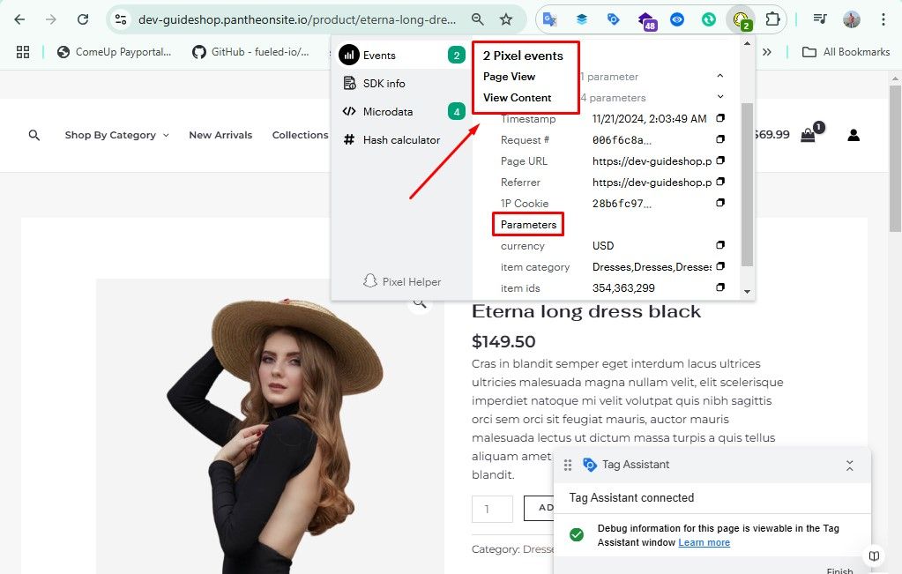Viewport: 902px width, 574px height.
Task: Click the browser reload page icon
Action: (82, 19)
